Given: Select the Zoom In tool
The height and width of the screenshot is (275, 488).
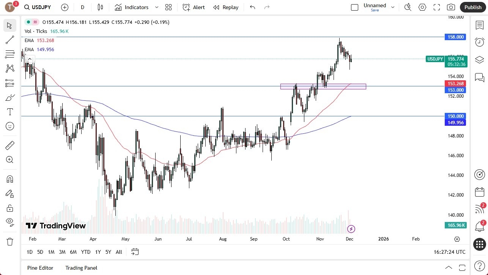Looking at the screenshot, I should [10, 159].
